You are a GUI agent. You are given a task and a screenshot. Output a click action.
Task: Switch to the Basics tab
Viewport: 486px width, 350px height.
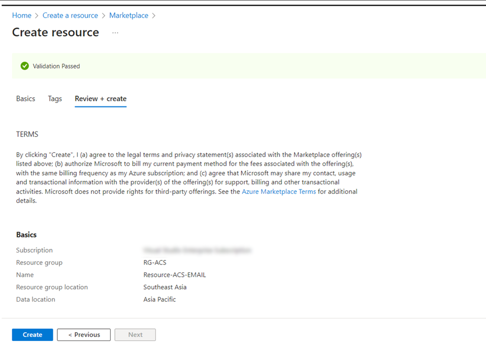(x=26, y=99)
